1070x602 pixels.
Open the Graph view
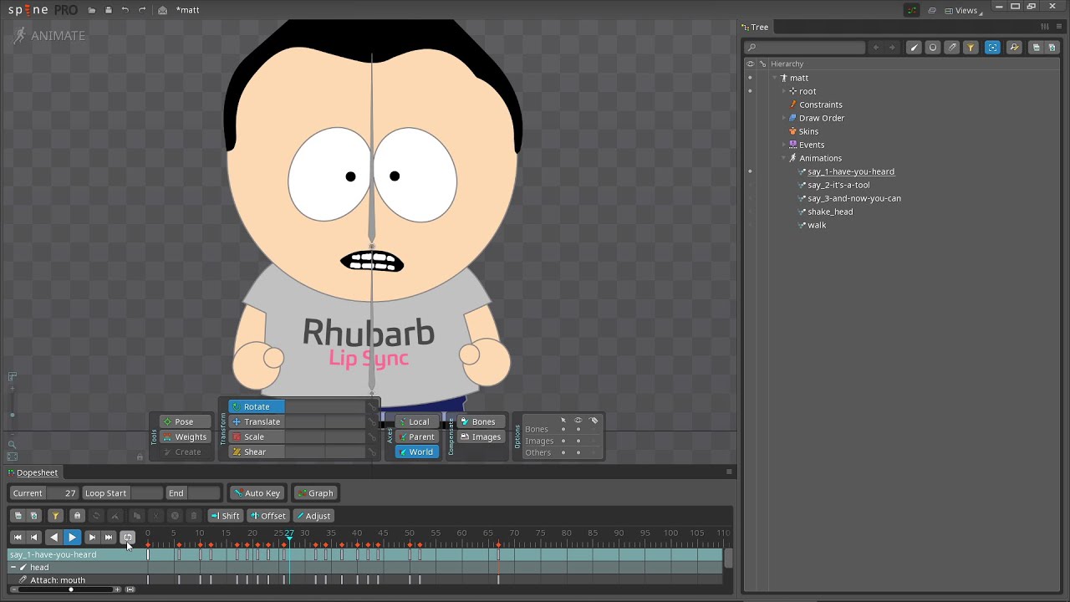[x=316, y=493]
